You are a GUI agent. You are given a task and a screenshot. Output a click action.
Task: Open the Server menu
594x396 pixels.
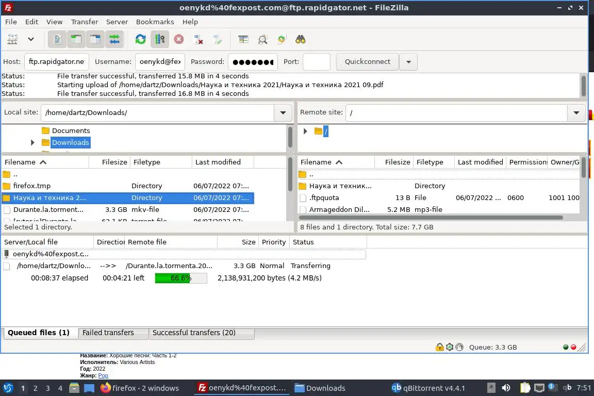pos(117,22)
